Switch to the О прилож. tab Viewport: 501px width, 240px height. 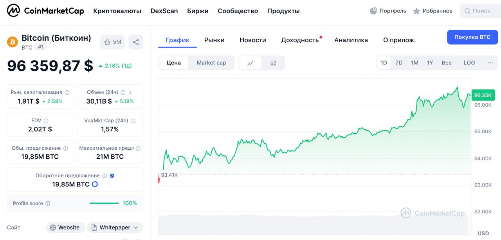coord(399,40)
